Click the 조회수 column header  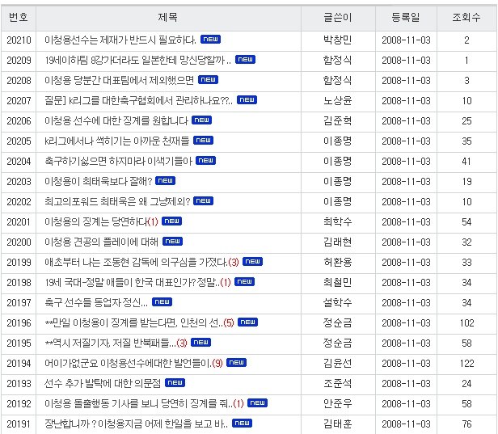466,18
